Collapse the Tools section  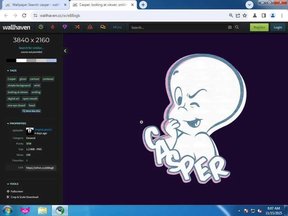coord(13,184)
